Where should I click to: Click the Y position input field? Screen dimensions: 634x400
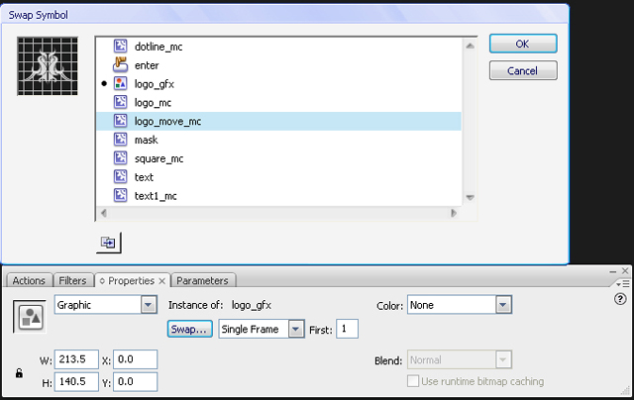[x=135, y=381]
